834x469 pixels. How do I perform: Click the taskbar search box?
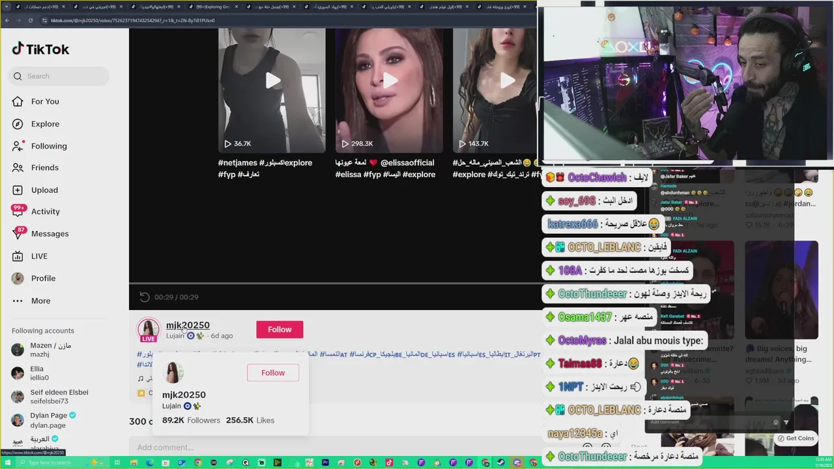tap(62, 462)
